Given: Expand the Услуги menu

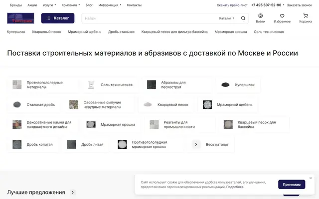Looking at the screenshot, I should click(x=49, y=5).
